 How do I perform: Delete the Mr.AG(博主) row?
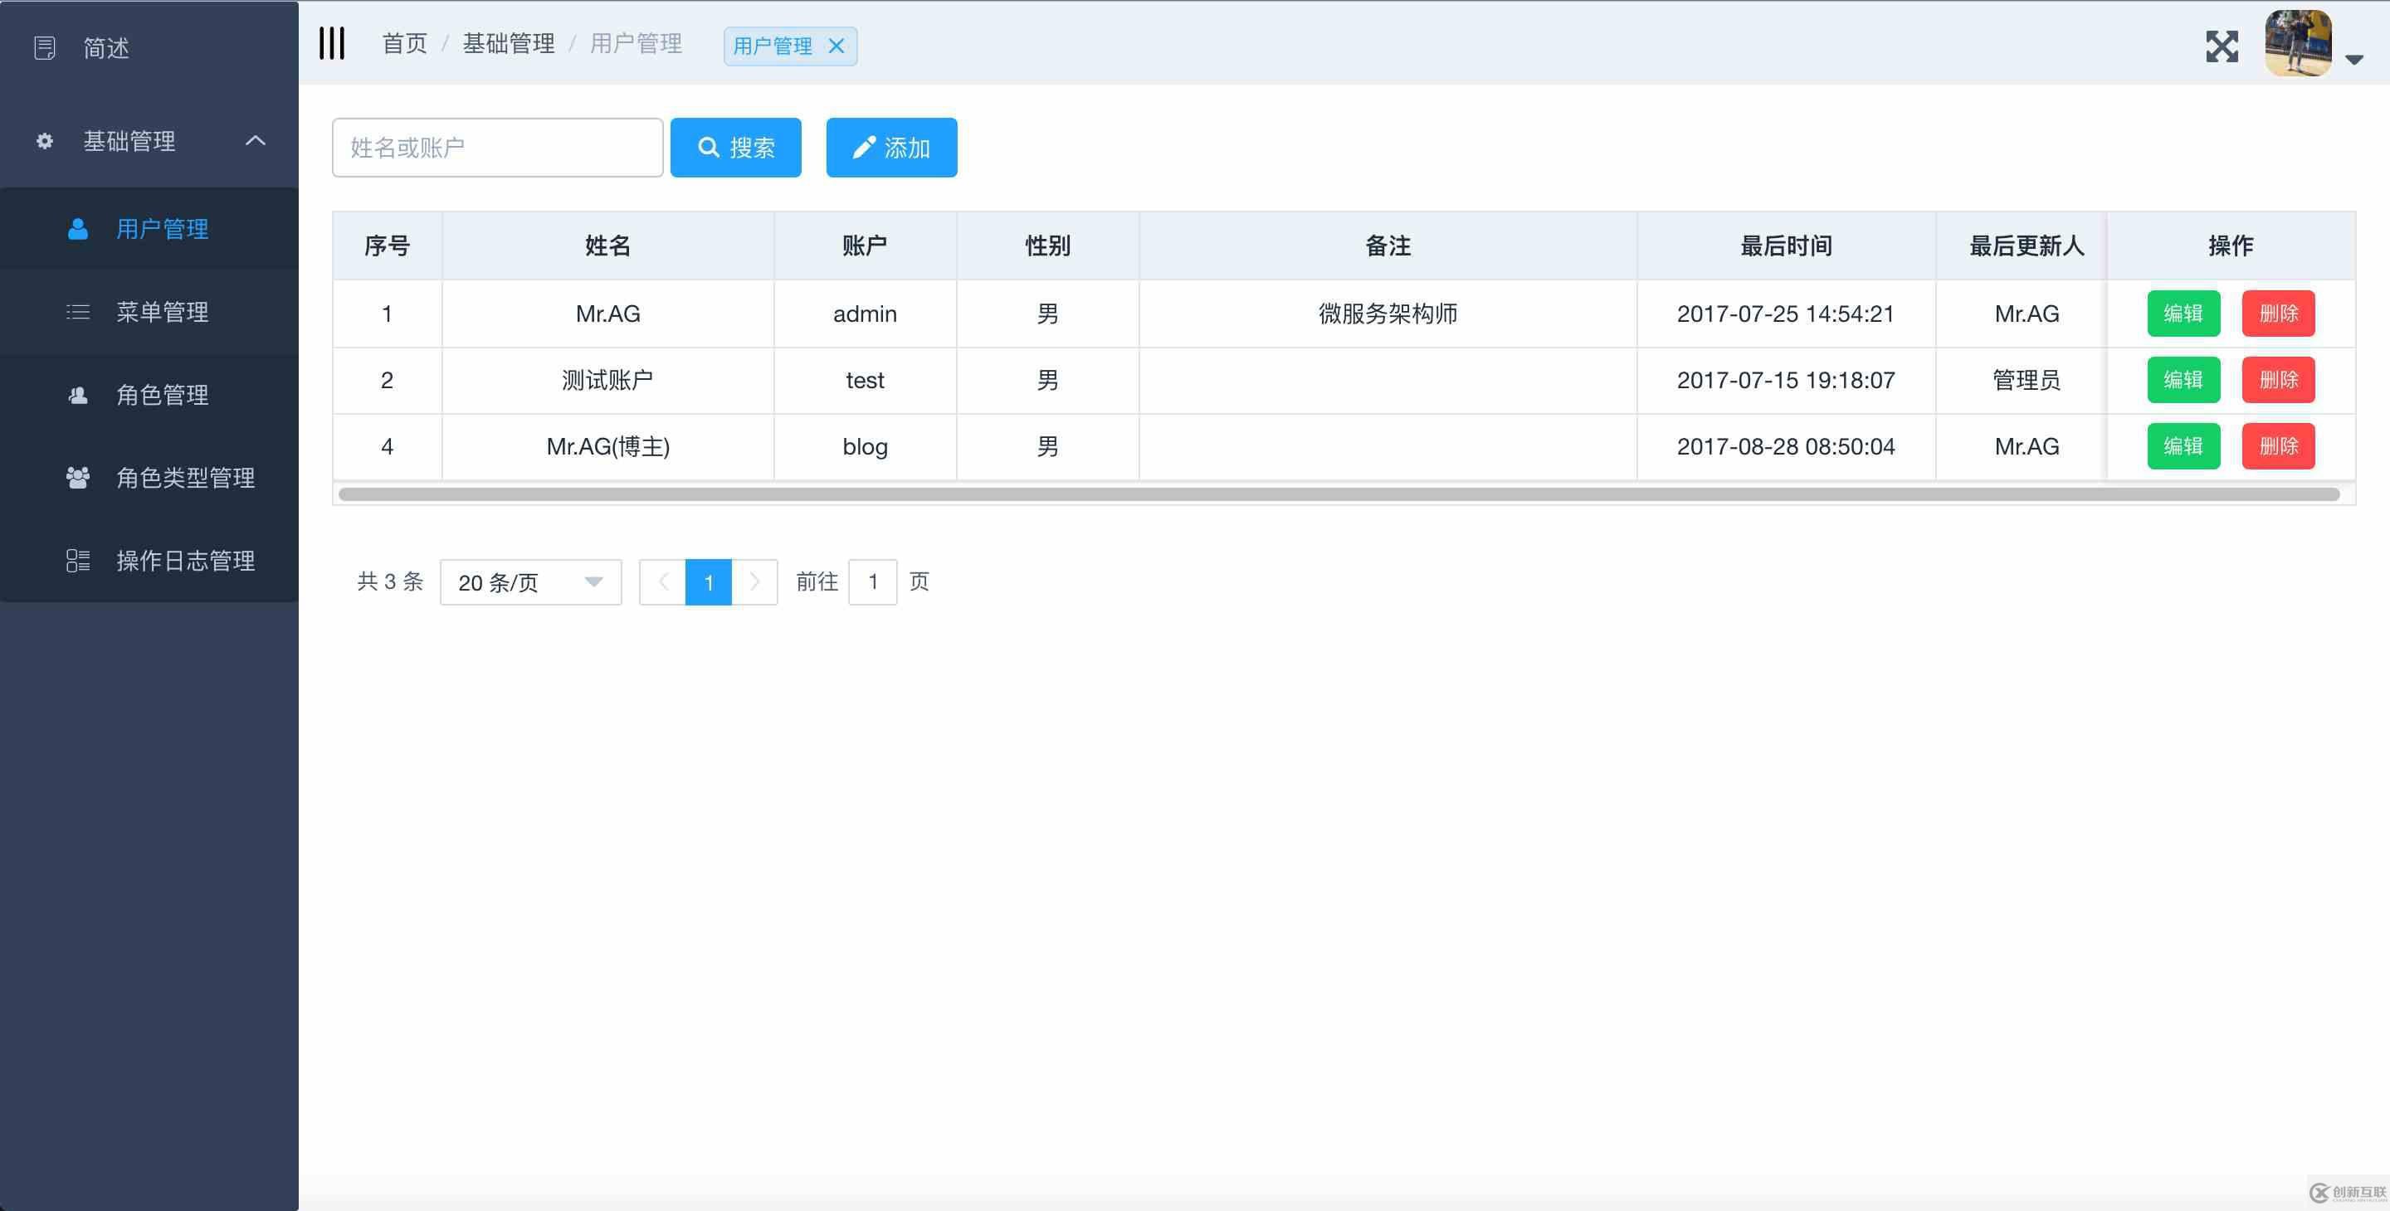[x=2279, y=446]
